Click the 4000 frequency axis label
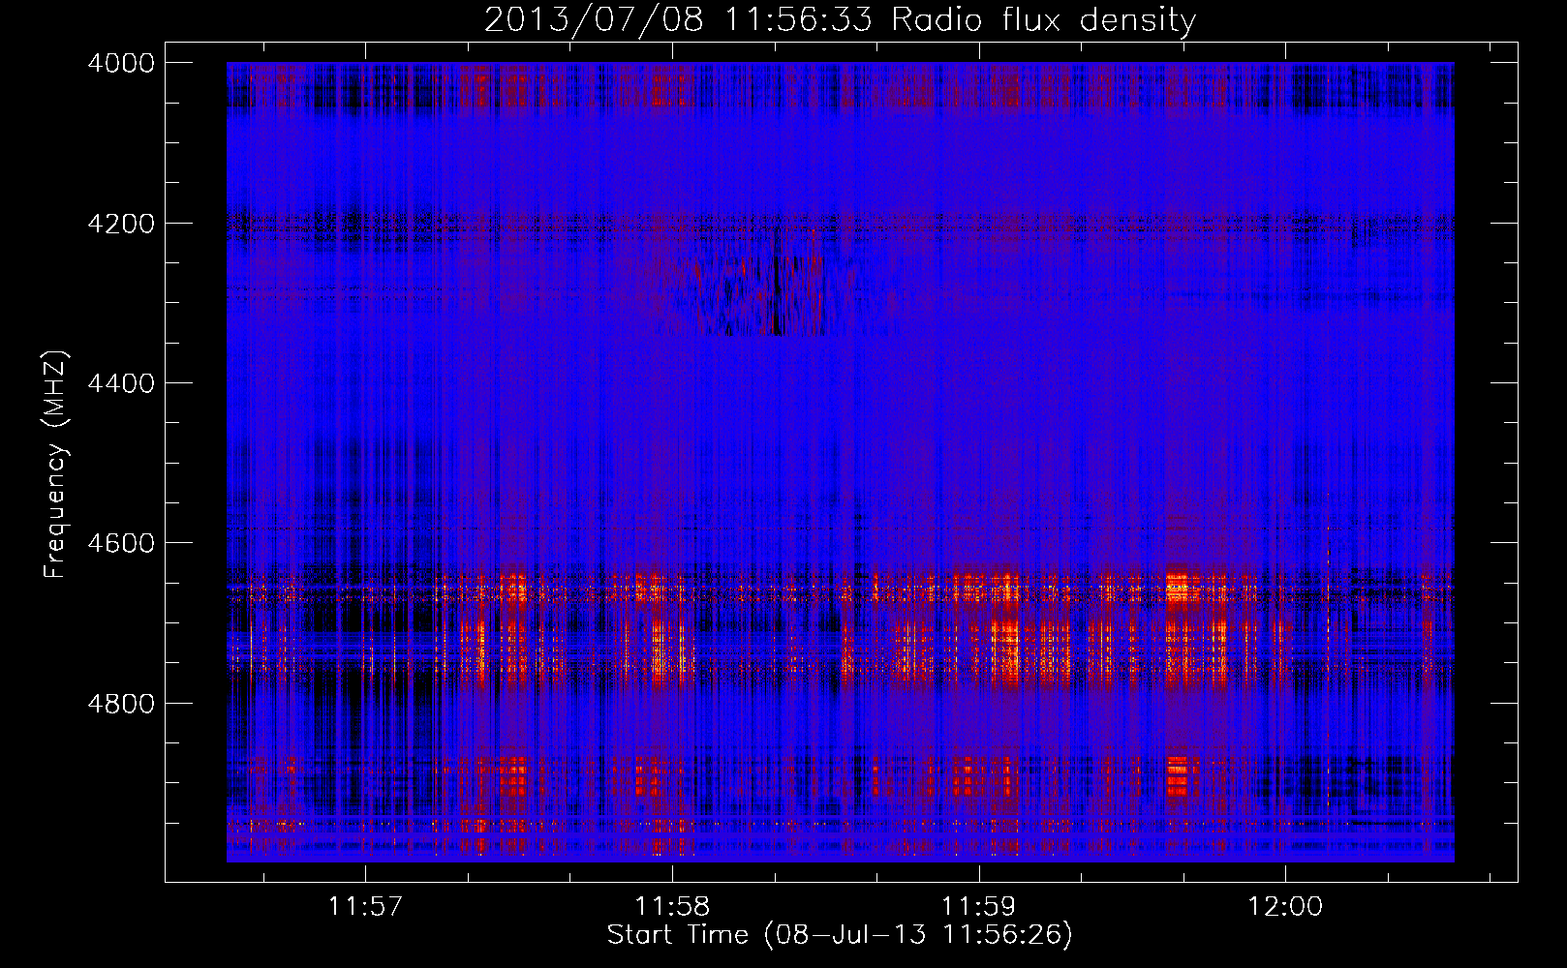The image size is (1567, 968). click(x=121, y=63)
